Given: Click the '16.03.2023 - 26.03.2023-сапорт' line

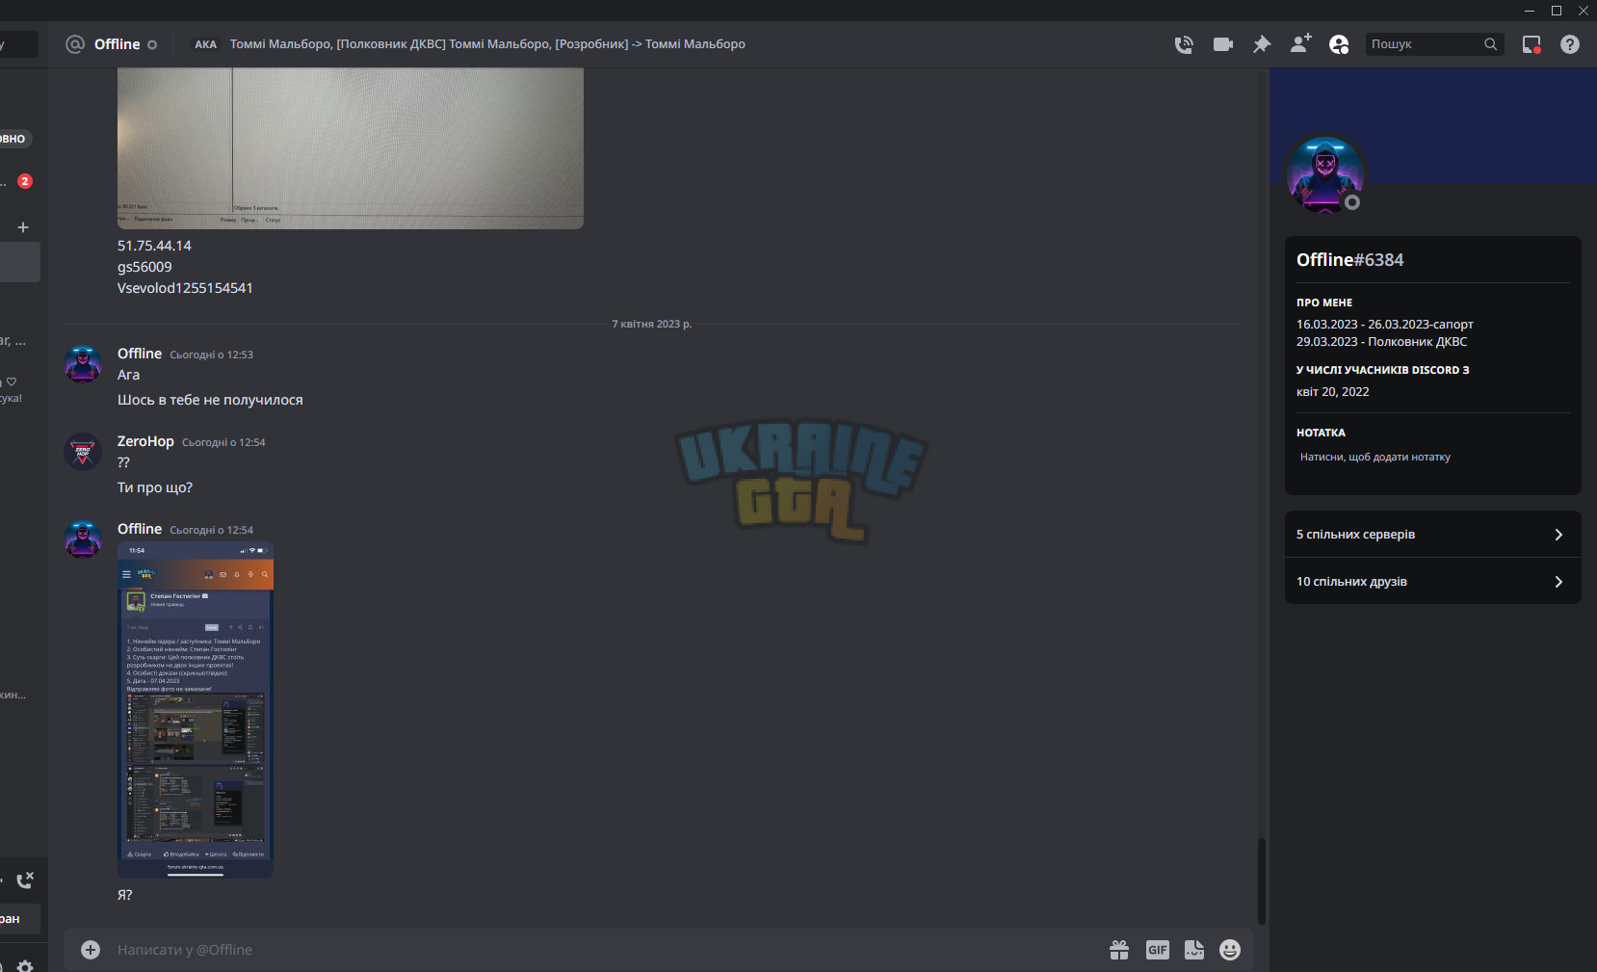Looking at the screenshot, I should click(1384, 325).
